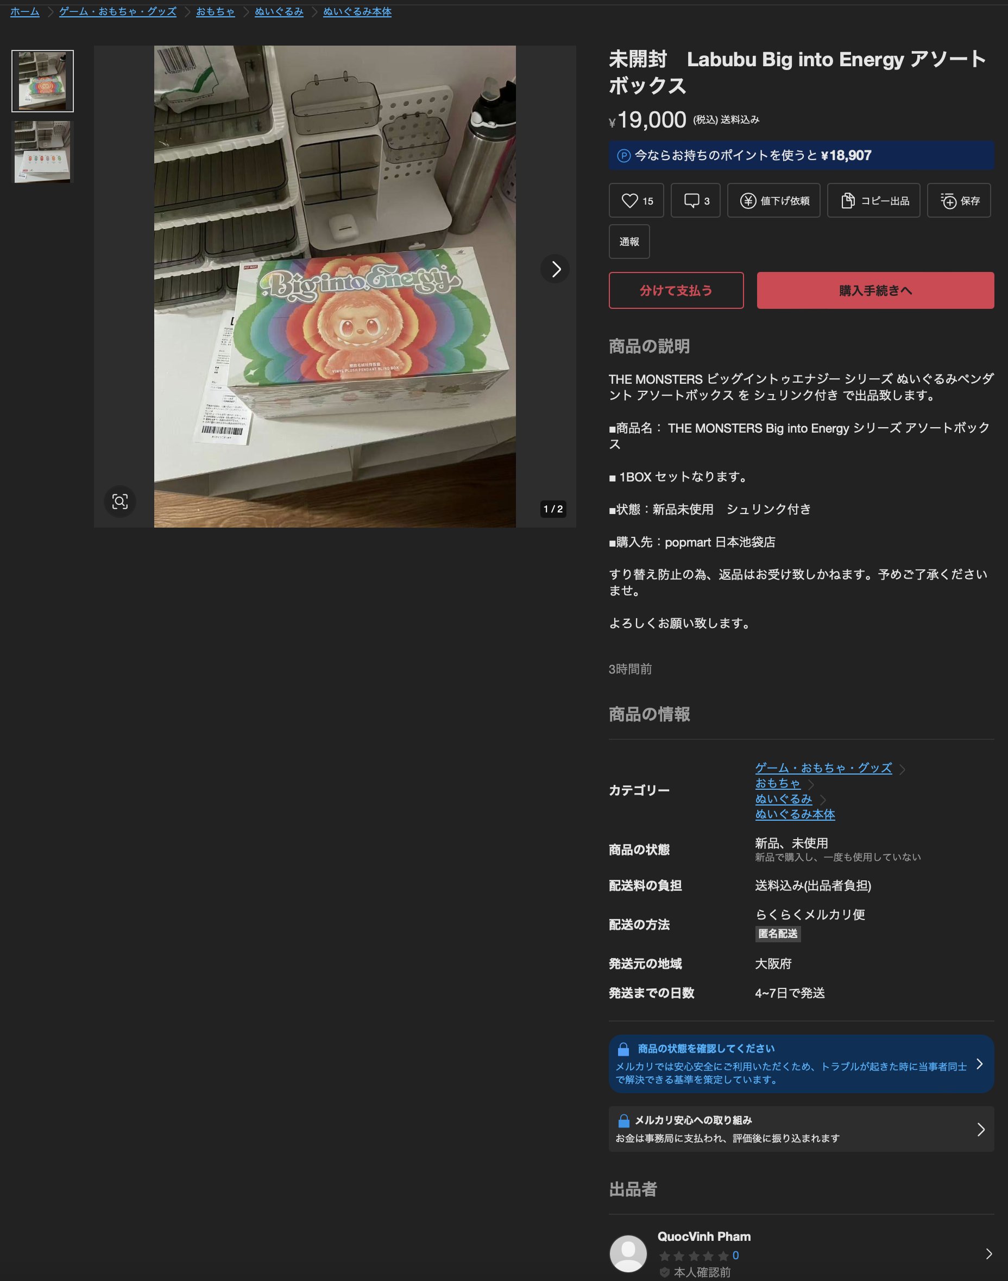This screenshot has height=1281, width=1008.
Task: Proceed with 購入手続きへ button
Action: pos(875,290)
